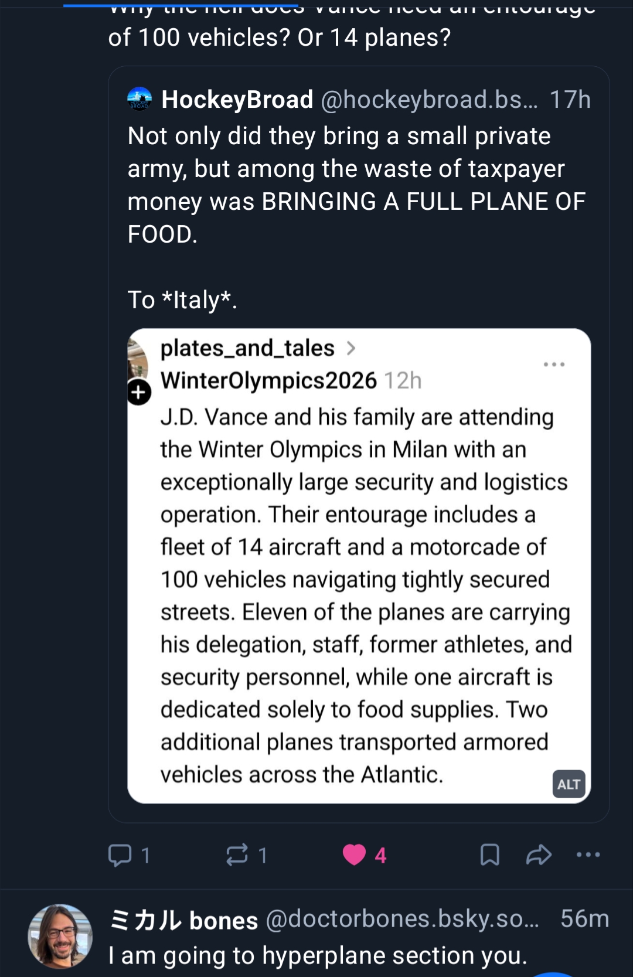633x977 pixels.
Task: Share the post with arrow icon
Action: click(x=539, y=855)
